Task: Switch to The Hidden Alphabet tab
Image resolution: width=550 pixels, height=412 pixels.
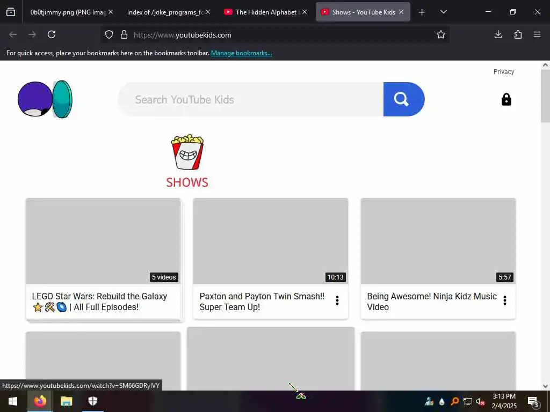Action: pyautogui.click(x=264, y=12)
